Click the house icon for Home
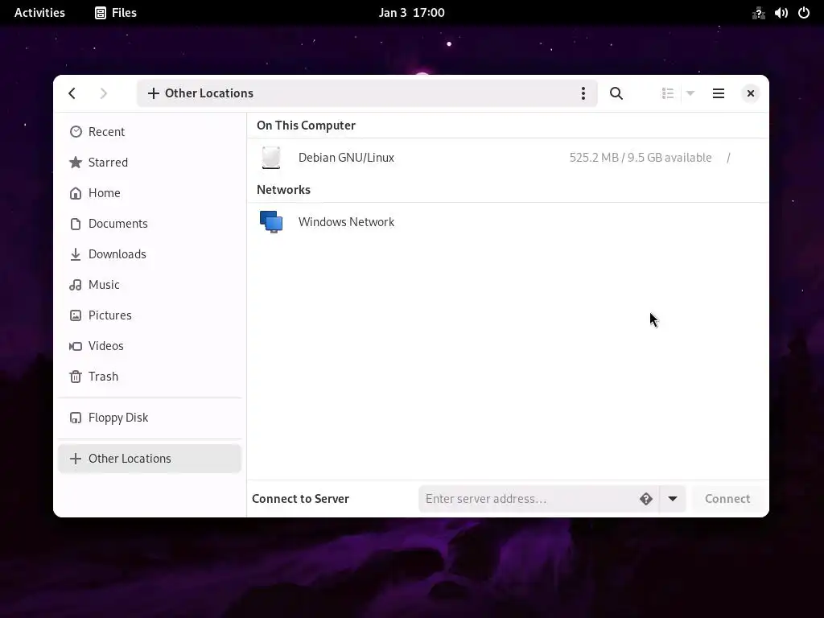824x618 pixels. click(x=76, y=193)
